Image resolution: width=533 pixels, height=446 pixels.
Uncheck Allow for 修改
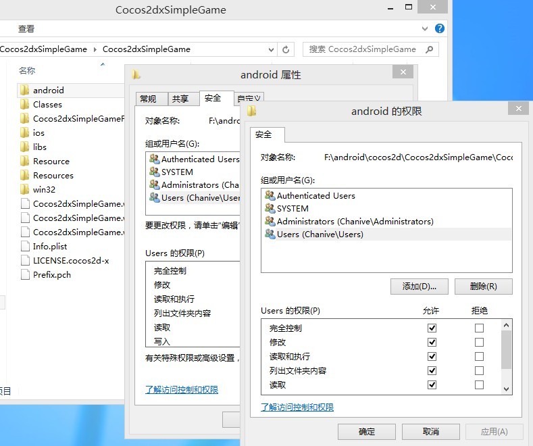click(x=432, y=343)
